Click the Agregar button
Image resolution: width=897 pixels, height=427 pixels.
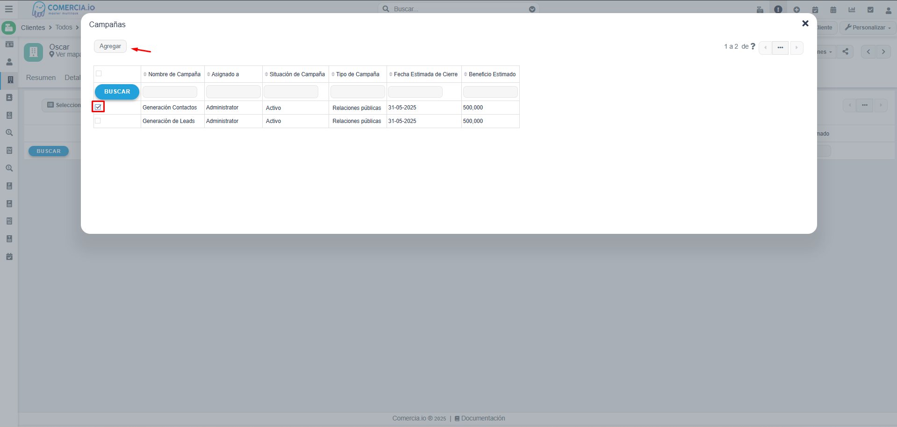click(x=110, y=46)
